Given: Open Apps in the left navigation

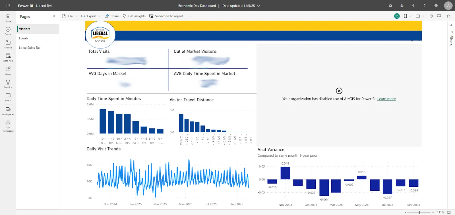Looking at the screenshot, I should (8, 71).
